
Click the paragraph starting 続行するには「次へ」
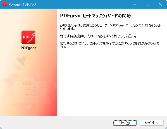tap(109, 45)
